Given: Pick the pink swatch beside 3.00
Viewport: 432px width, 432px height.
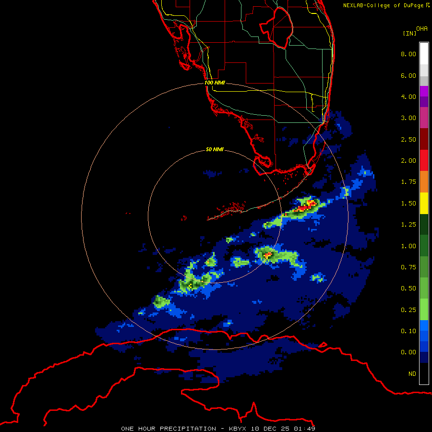Looking at the screenshot, I should coord(424,118).
